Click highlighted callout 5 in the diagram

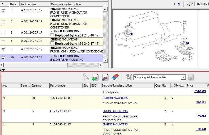(x=132, y=34)
